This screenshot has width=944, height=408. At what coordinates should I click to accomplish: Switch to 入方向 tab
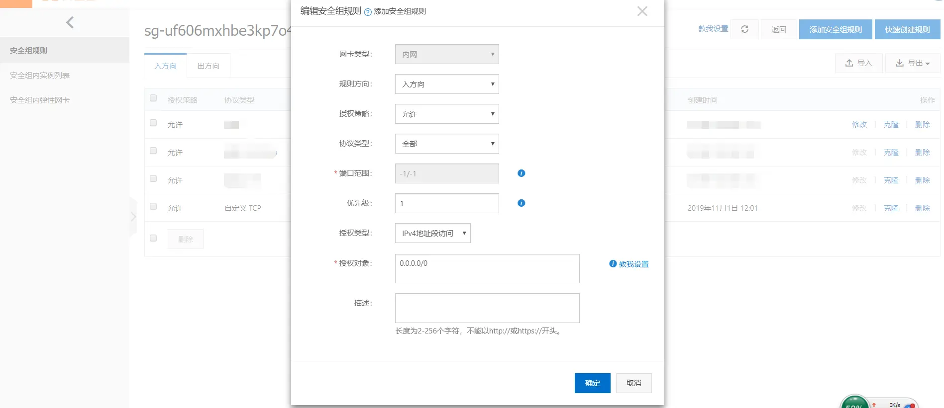click(165, 66)
